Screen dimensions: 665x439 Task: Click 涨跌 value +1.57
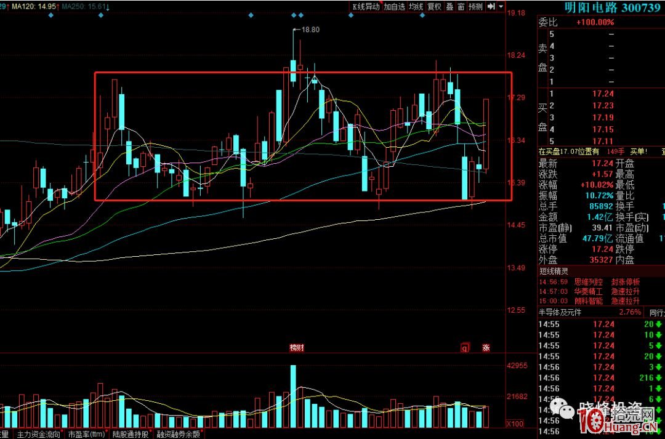pos(603,174)
